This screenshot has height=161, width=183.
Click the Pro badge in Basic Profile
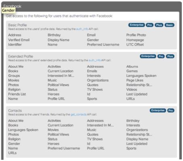(x=149, y=25)
